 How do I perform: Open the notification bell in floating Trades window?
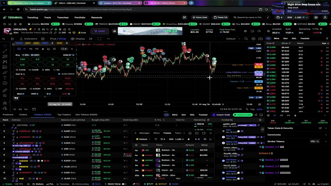(190, 133)
